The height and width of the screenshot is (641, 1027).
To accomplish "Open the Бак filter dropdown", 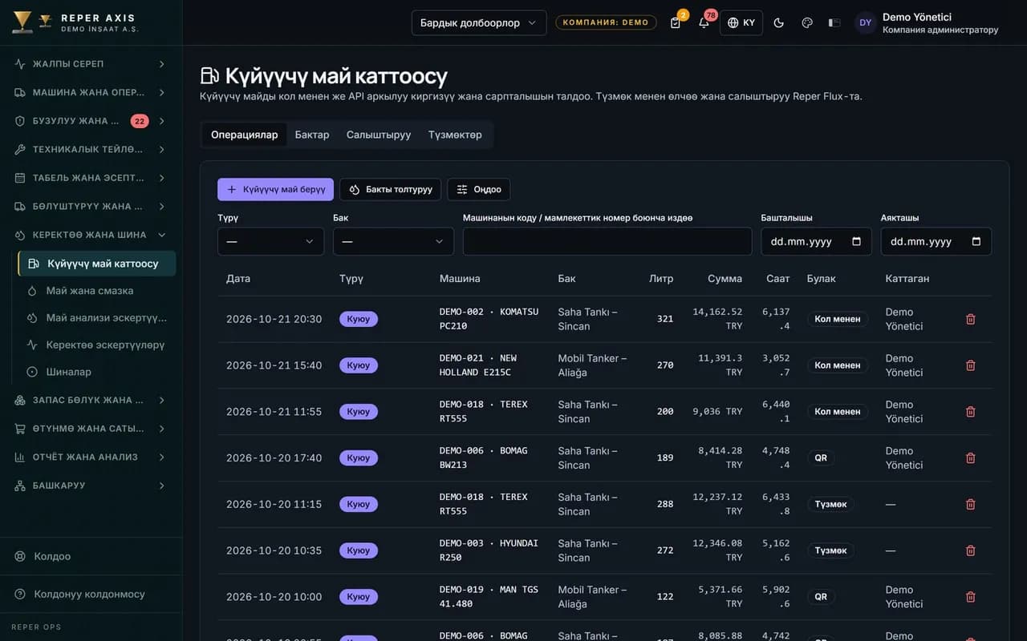I will [x=393, y=241].
